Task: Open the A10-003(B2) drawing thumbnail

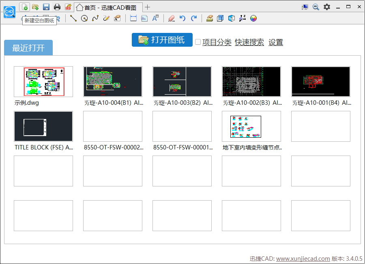Action: click(x=182, y=82)
